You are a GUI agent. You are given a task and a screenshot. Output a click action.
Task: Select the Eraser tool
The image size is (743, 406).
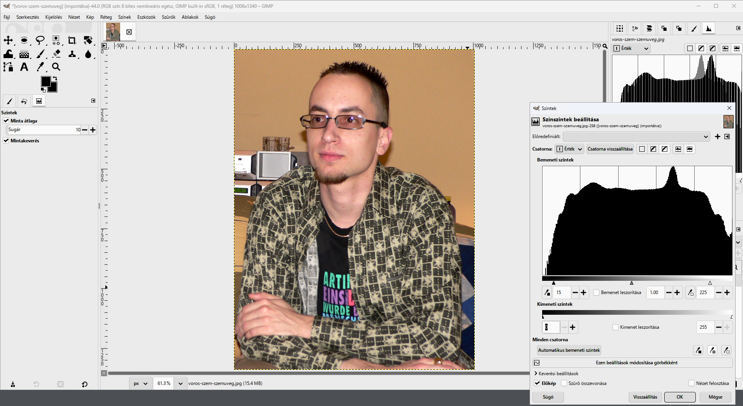click(x=57, y=54)
